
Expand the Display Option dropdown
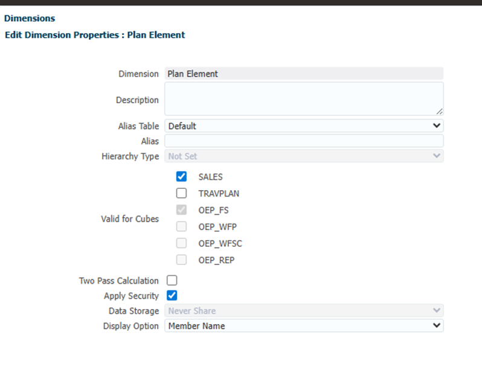coord(304,326)
